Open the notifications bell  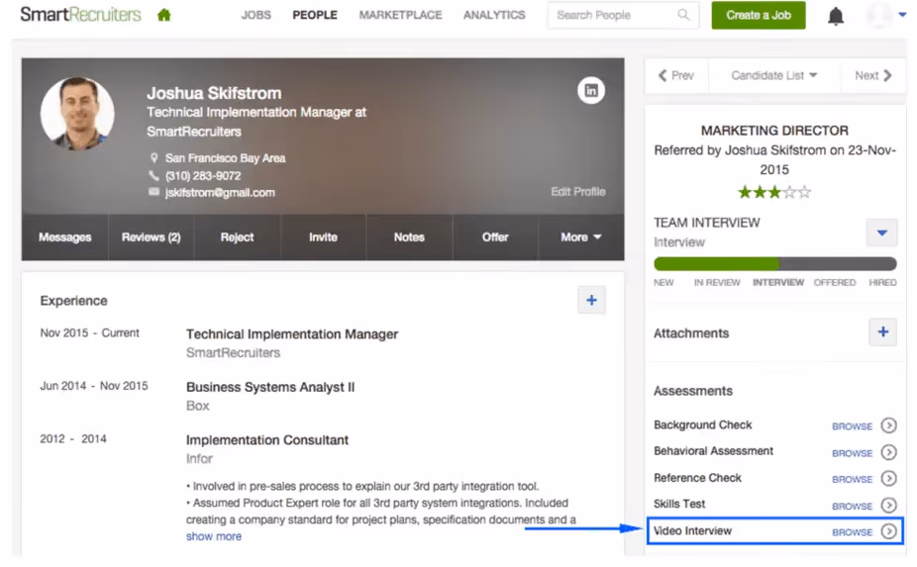coord(836,16)
